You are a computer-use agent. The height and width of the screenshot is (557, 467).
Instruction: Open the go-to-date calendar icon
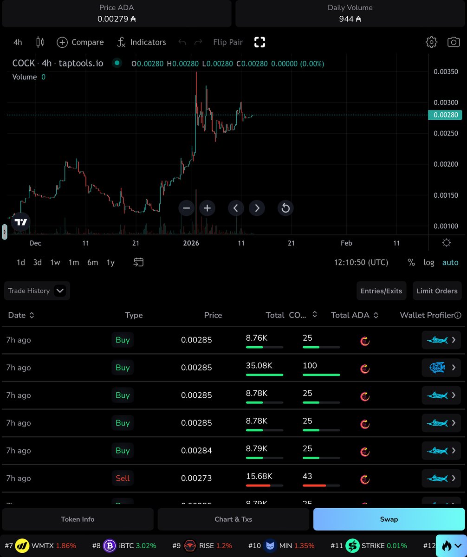138,262
